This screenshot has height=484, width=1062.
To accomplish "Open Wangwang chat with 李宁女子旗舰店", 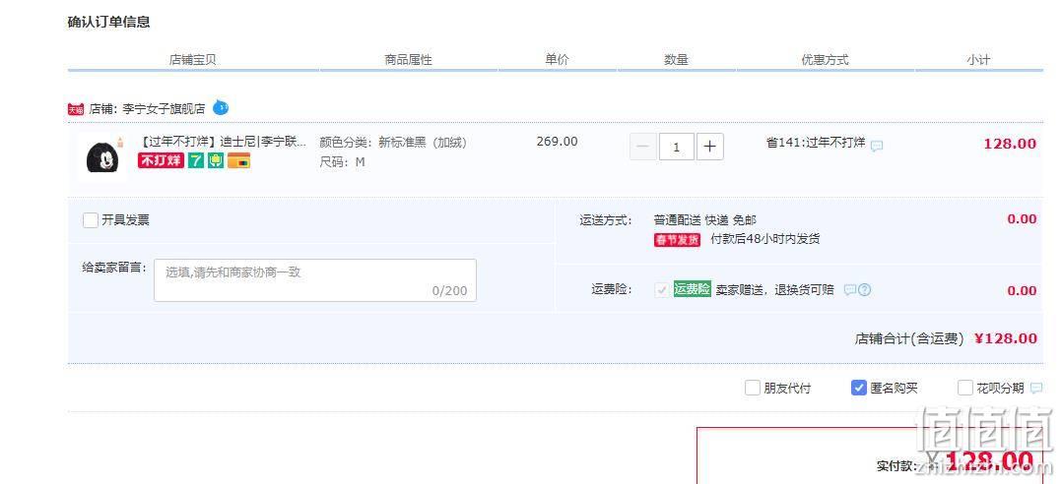I will [x=221, y=107].
